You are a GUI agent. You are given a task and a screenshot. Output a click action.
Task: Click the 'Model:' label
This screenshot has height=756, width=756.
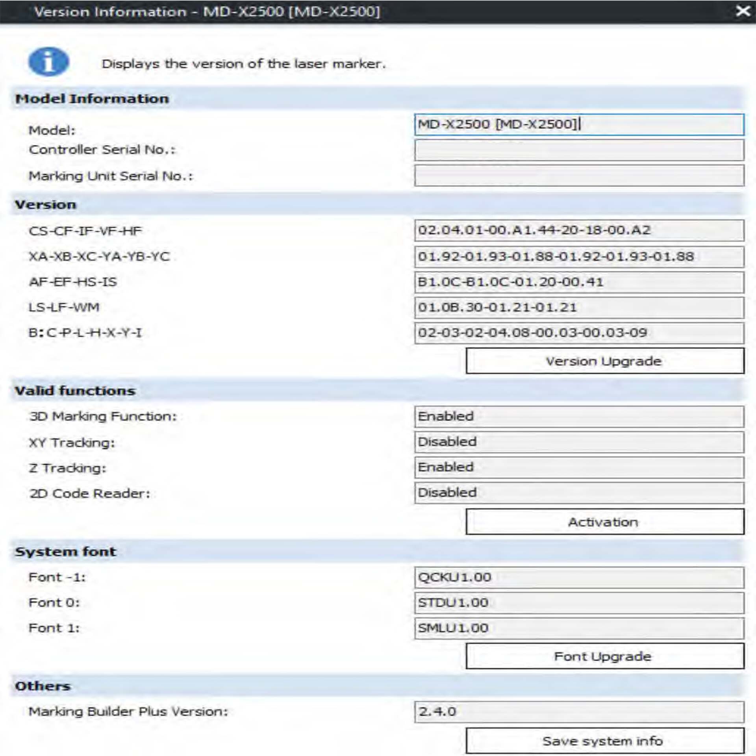52,130
